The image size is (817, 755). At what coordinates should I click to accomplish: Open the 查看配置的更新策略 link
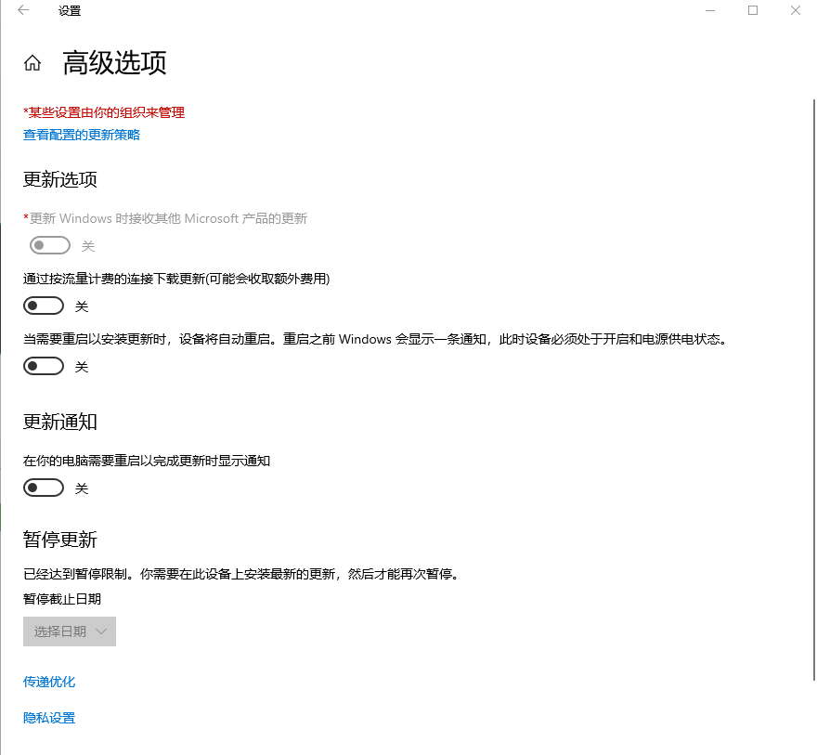point(82,135)
